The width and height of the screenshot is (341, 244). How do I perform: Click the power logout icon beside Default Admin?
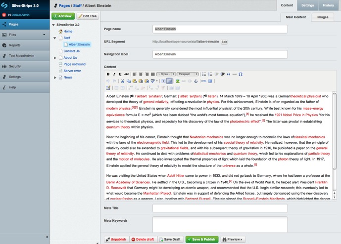click(4, 15)
